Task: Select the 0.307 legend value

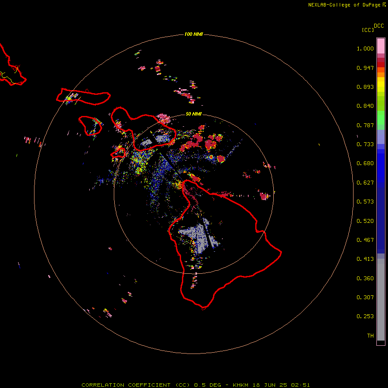Action: click(x=365, y=297)
